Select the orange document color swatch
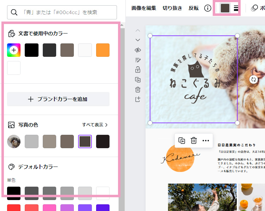Screen dimensions: 265x211 (x=103, y=50)
